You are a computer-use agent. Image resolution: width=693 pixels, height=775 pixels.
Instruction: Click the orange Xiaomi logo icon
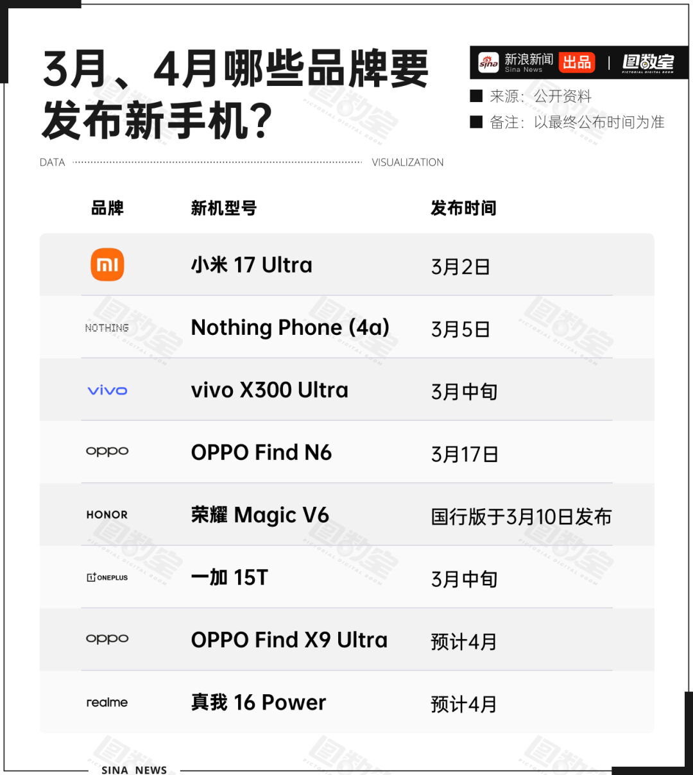pos(107,264)
